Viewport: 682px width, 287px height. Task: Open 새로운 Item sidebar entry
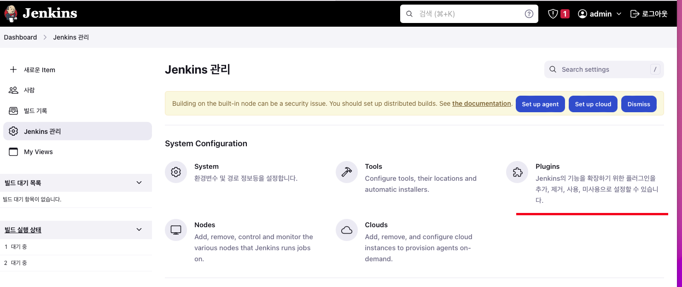coord(77,70)
